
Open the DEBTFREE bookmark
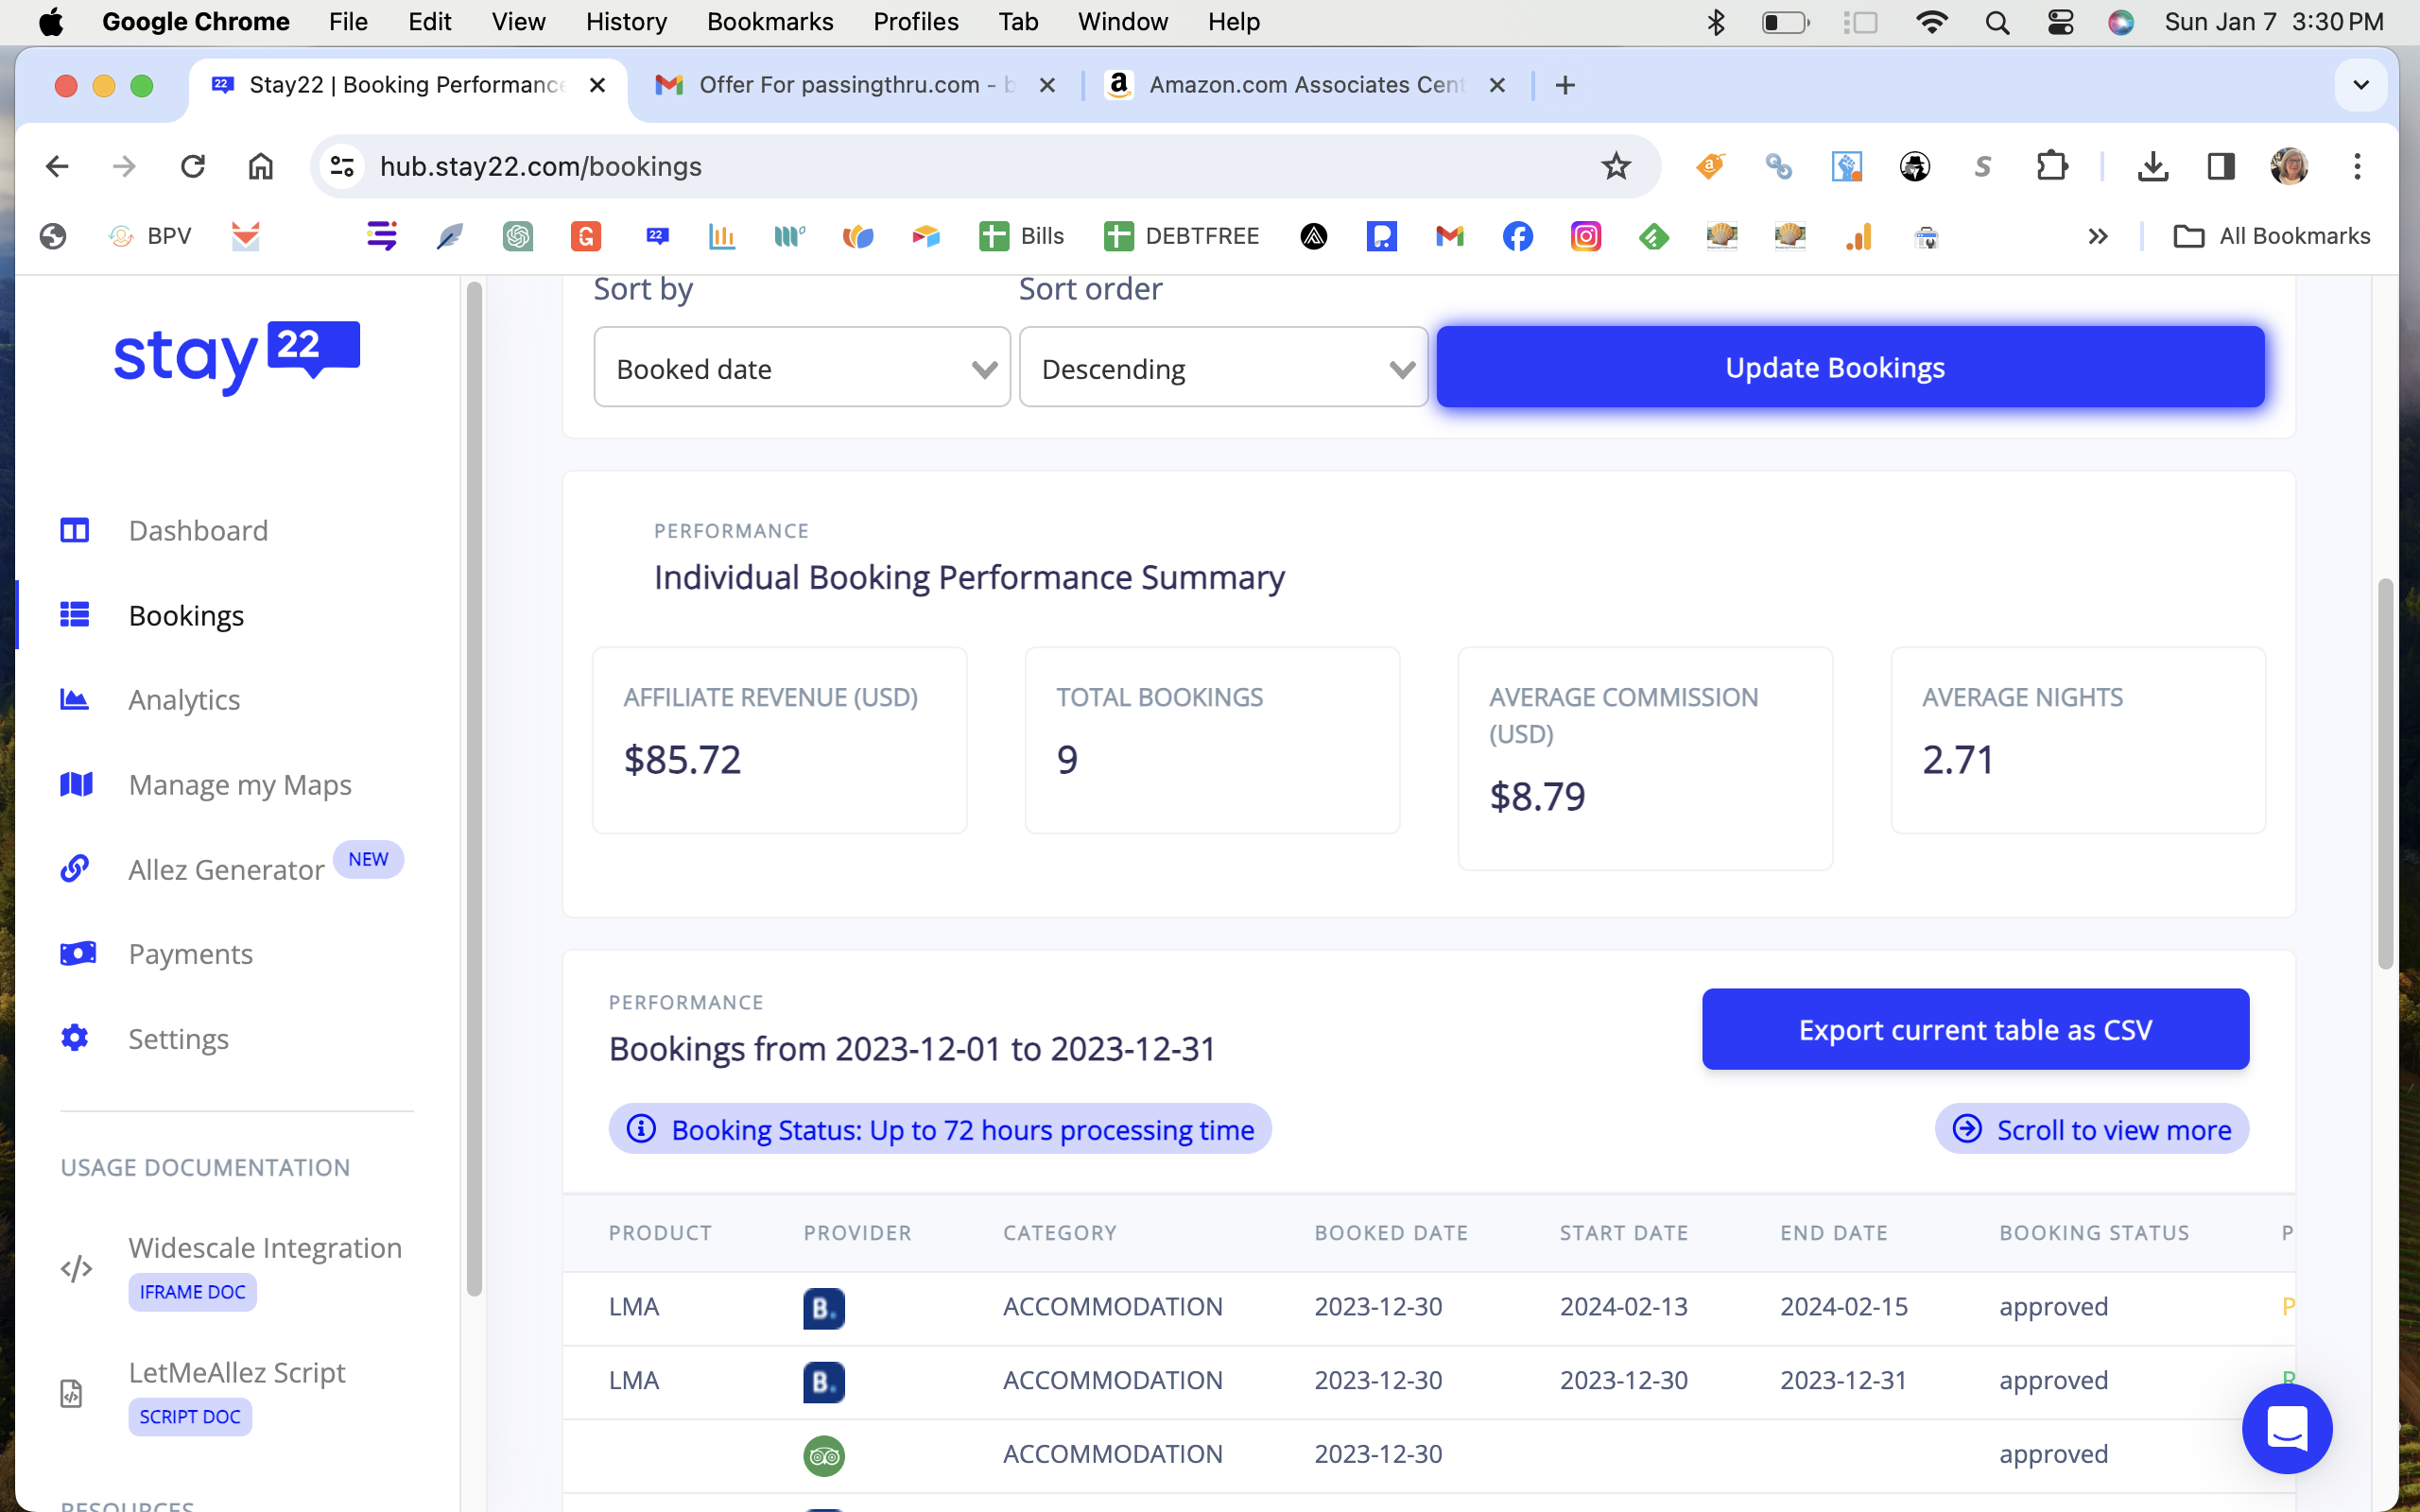[1181, 236]
